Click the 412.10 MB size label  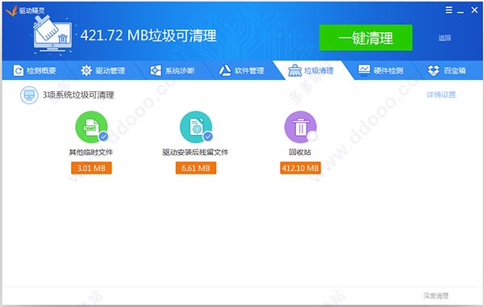click(300, 168)
